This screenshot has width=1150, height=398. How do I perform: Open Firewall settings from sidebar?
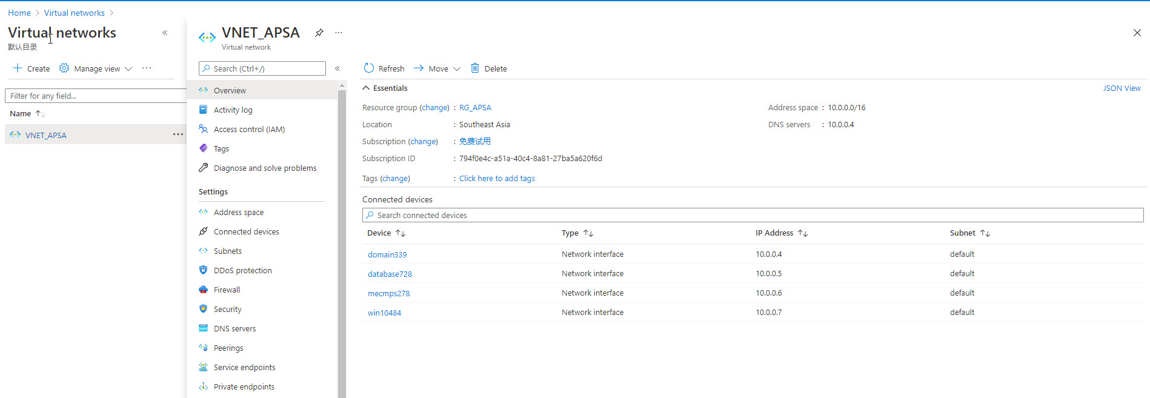(x=227, y=290)
